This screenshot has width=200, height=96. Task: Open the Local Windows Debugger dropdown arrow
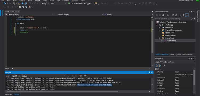92,3
